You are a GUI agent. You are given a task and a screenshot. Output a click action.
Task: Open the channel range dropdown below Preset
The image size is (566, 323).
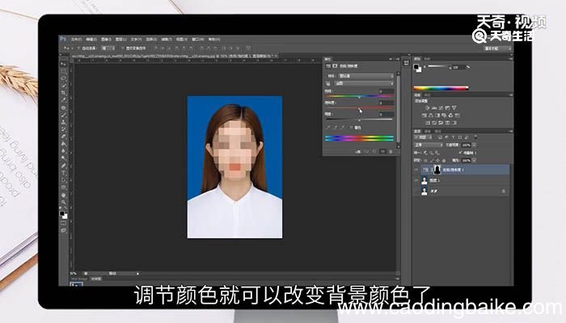(x=364, y=83)
